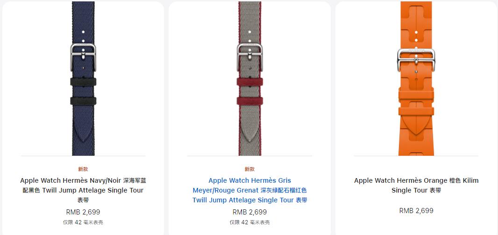
Task: Click the RMB 2,699 price under Gris Meyer band
Action: pos(249,212)
